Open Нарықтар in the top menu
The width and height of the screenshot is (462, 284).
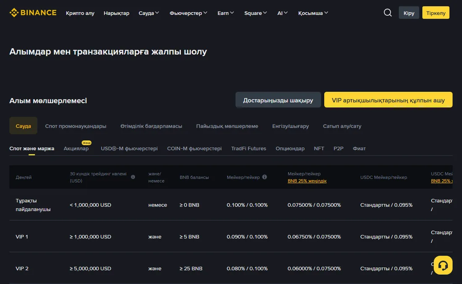point(116,13)
